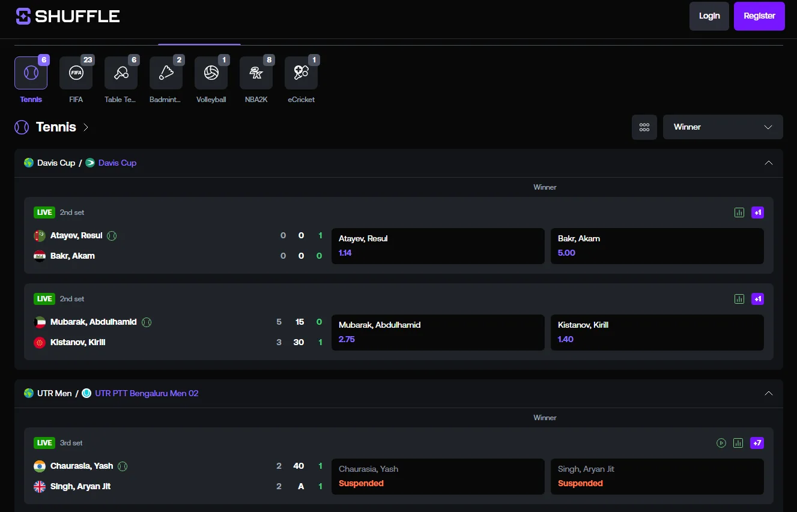Click UK flag next to Singh, Aryan Jit
The height and width of the screenshot is (512, 797).
(x=40, y=487)
